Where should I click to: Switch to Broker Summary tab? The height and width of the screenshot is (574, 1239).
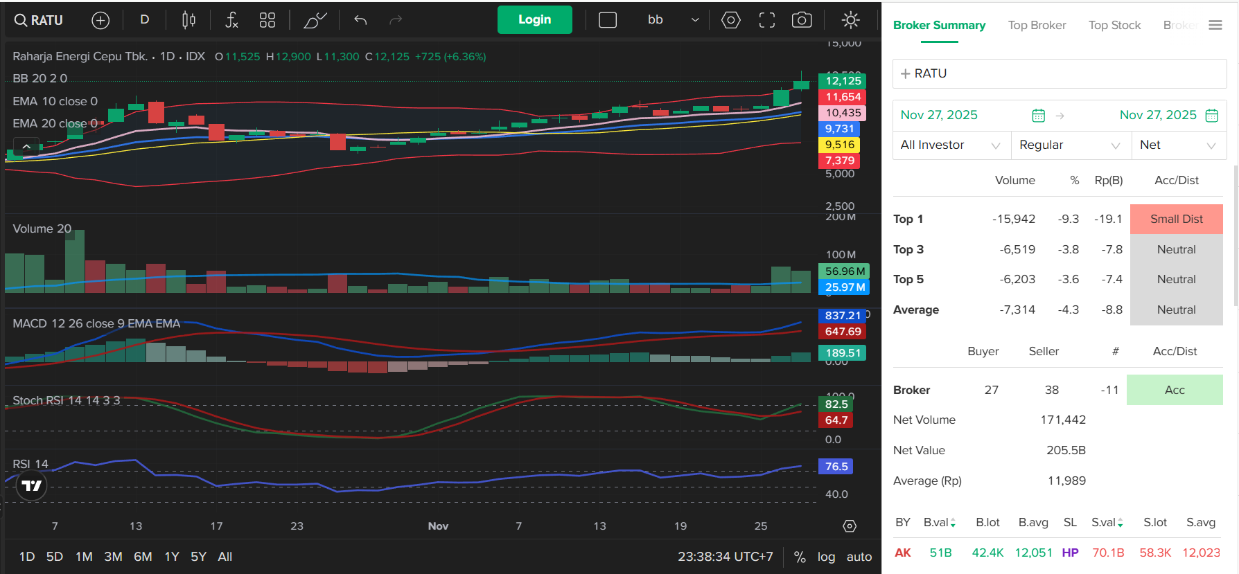coord(939,25)
